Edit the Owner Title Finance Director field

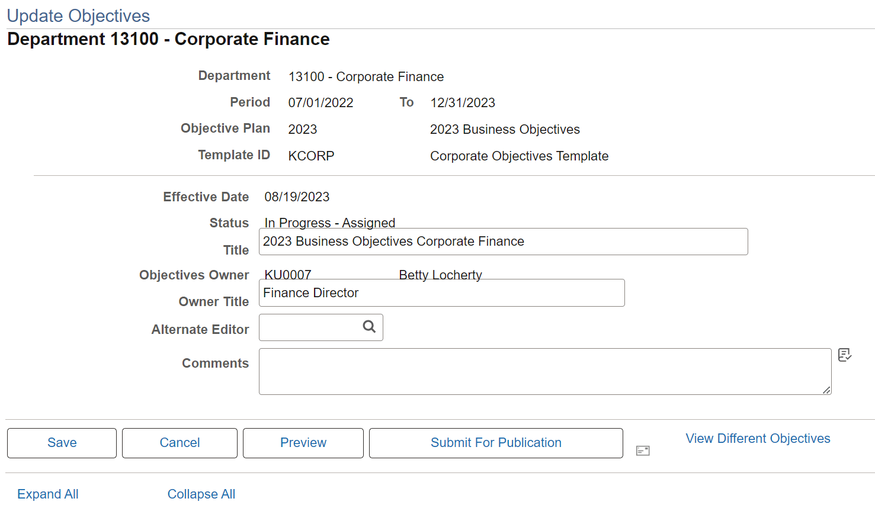pyautogui.click(x=442, y=293)
